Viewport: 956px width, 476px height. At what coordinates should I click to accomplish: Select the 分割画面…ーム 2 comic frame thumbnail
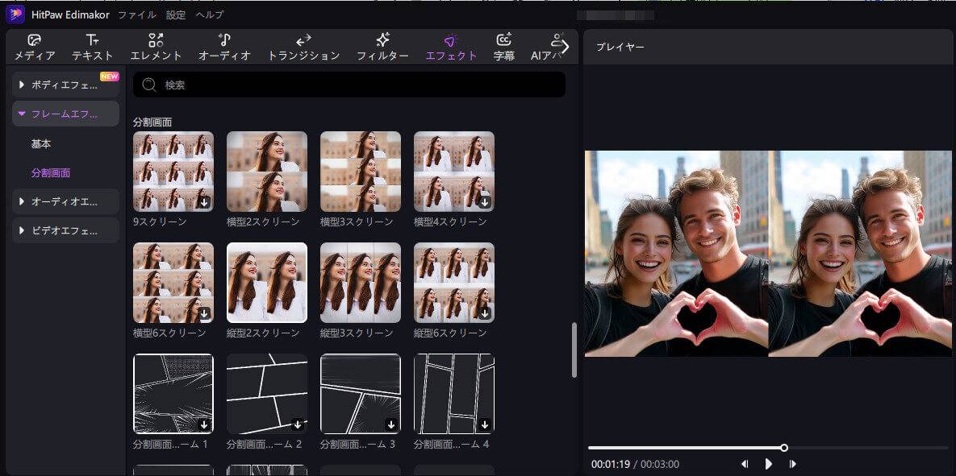[267, 394]
